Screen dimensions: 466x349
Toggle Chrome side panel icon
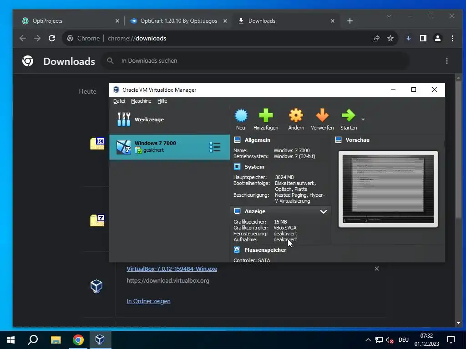[x=423, y=38]
